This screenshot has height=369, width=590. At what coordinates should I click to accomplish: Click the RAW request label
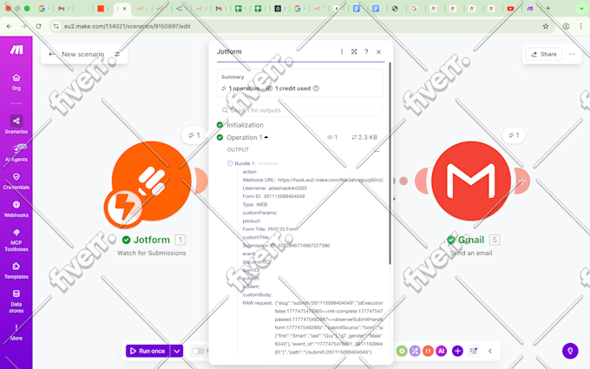(x=258, y=303)
